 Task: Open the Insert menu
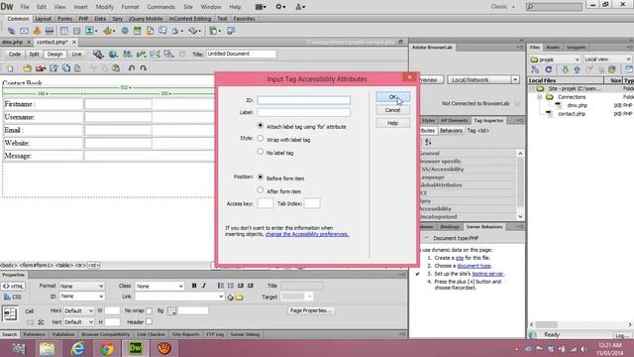point(80,7)
